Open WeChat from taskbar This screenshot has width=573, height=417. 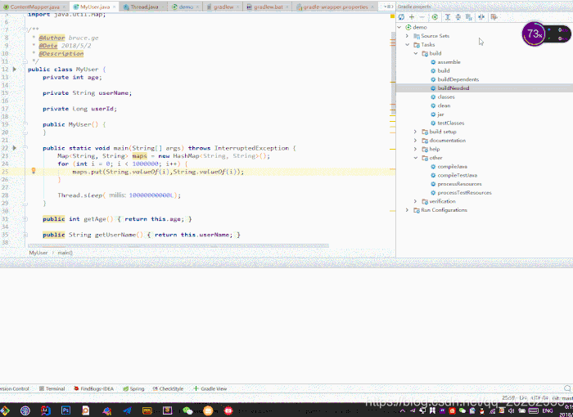(x=187, y=410)
